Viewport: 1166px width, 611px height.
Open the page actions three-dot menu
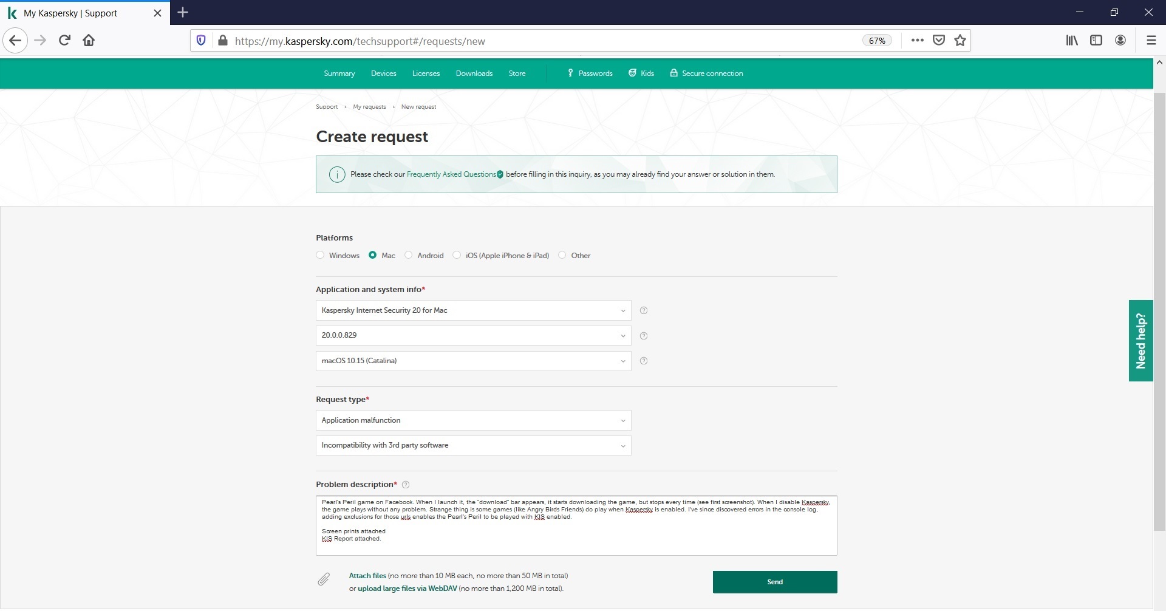(x=917, y=41)
